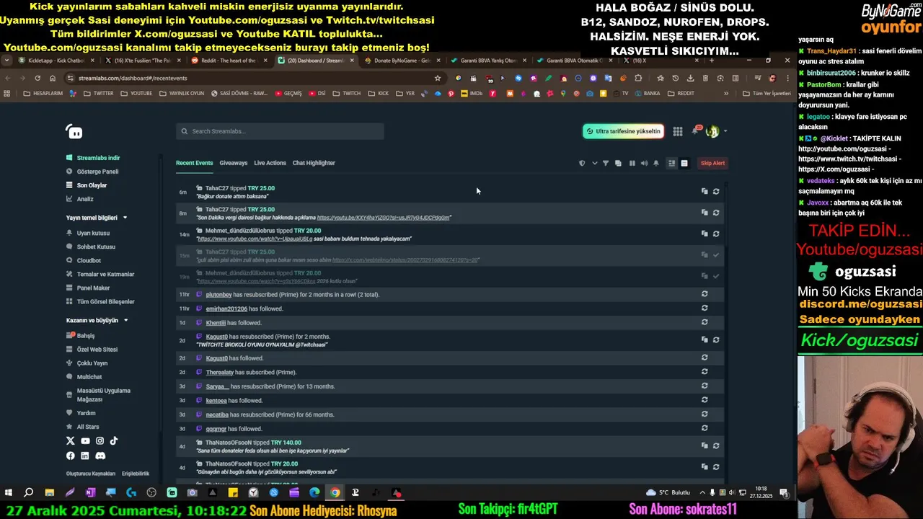Open the notifications bell with red badge

pyautogui.click(x=695, y=130)
